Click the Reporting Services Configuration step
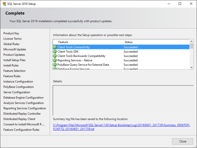Image resolution: width=197 pixels, height=148 pixels. (25, 108)
